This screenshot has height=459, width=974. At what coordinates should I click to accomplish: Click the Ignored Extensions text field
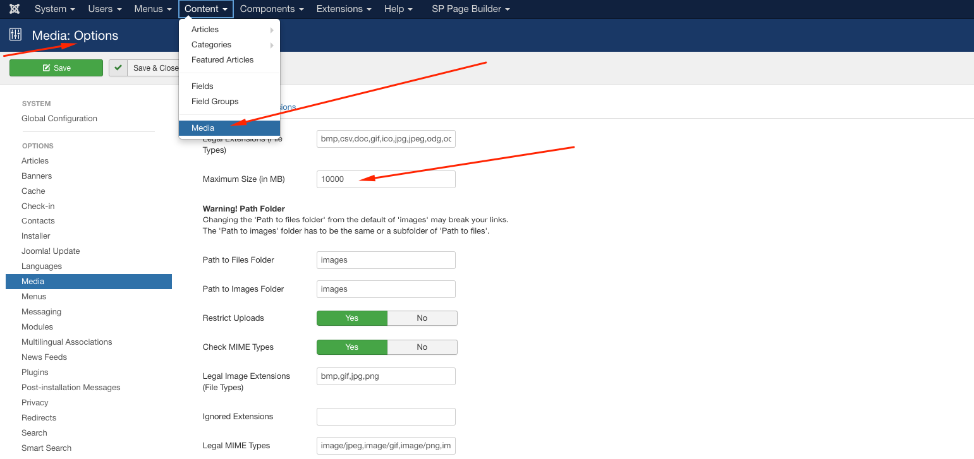[x=386, y=417]
